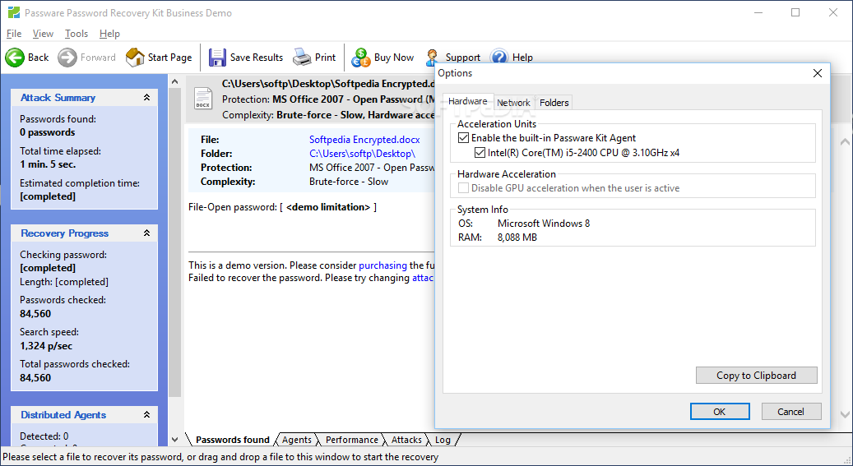Click the Support person icon
The width and height of the screenshot is (853, 466).
[433, 57]
